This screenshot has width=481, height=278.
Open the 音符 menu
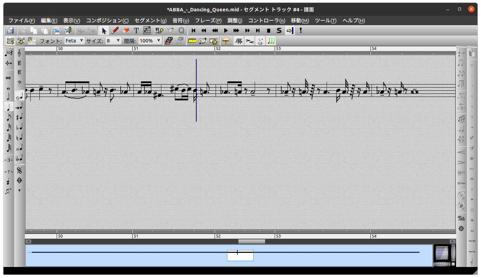pos(181,20)
